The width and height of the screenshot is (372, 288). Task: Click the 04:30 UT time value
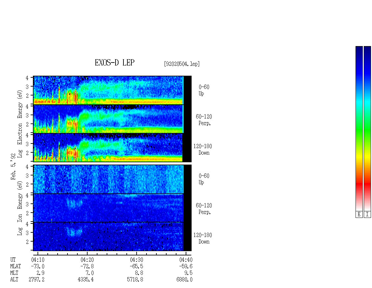(x=136, y=260)
